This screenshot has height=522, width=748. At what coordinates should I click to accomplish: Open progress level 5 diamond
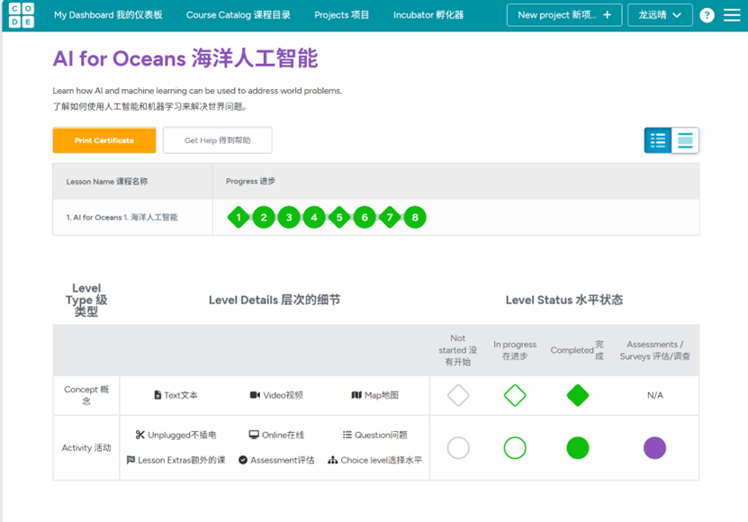[339, 218]
